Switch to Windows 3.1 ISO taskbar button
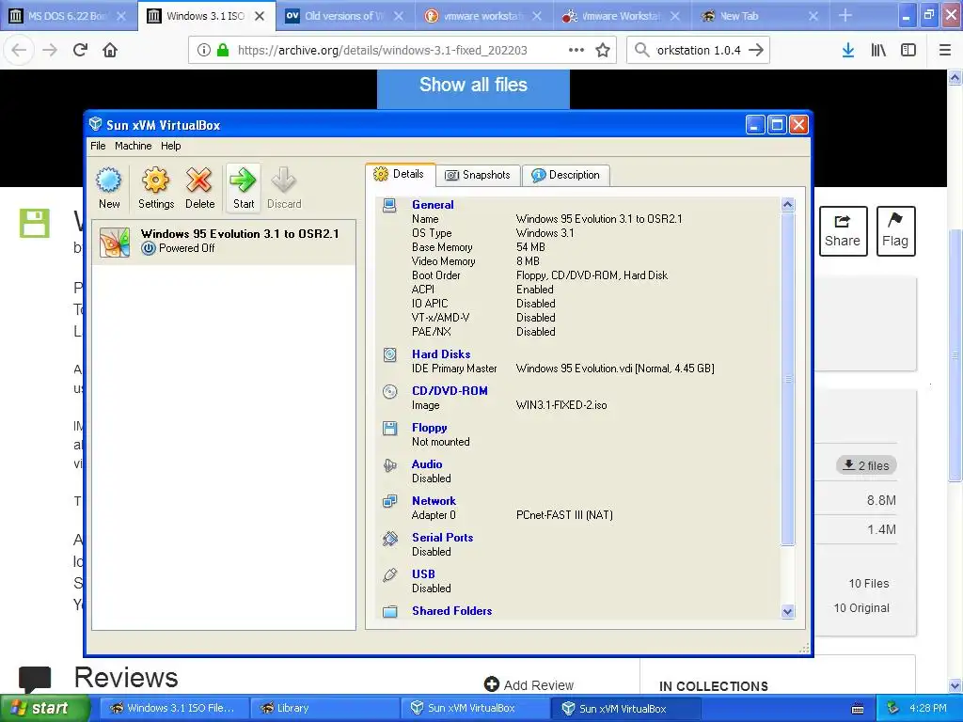The image size is (963, 722). pyautogui.click(x=174, y=708)
